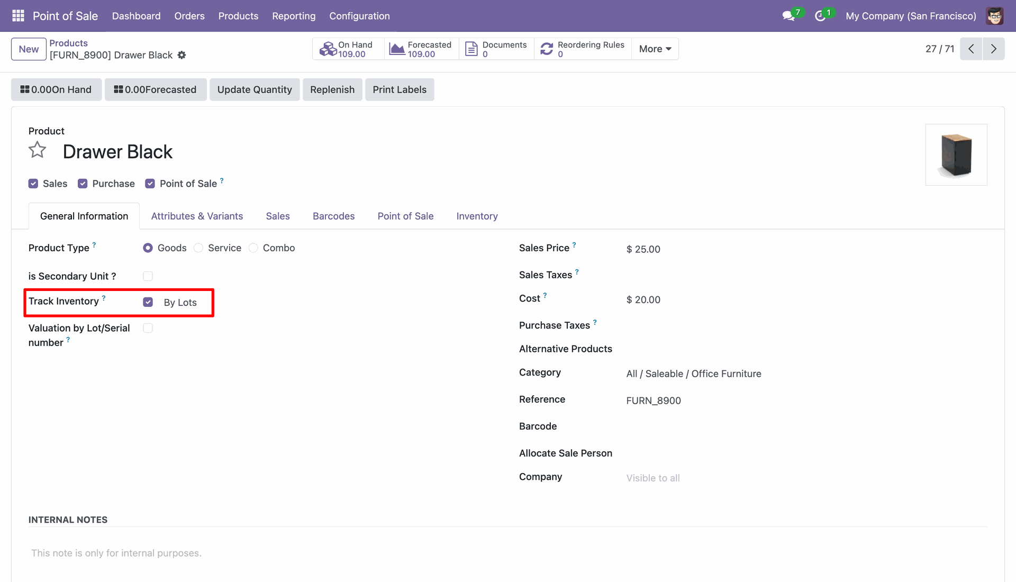This screenshot has height=582, width=1016.
Task: Open the By Lots tracking dropdown
Action: click(180, 303)
